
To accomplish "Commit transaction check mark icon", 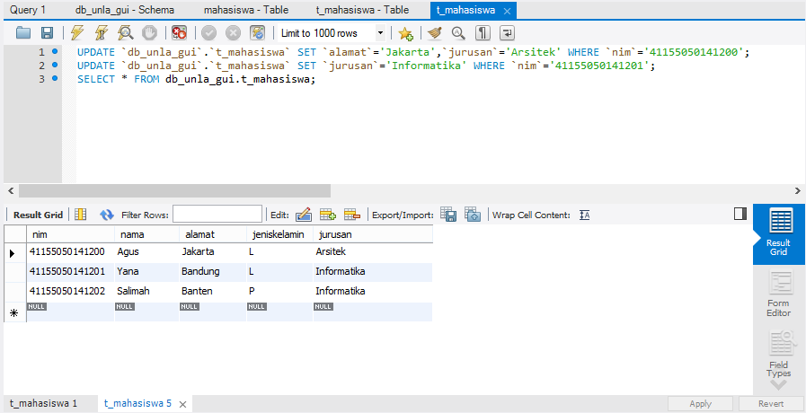I will (x=208, y=33).
